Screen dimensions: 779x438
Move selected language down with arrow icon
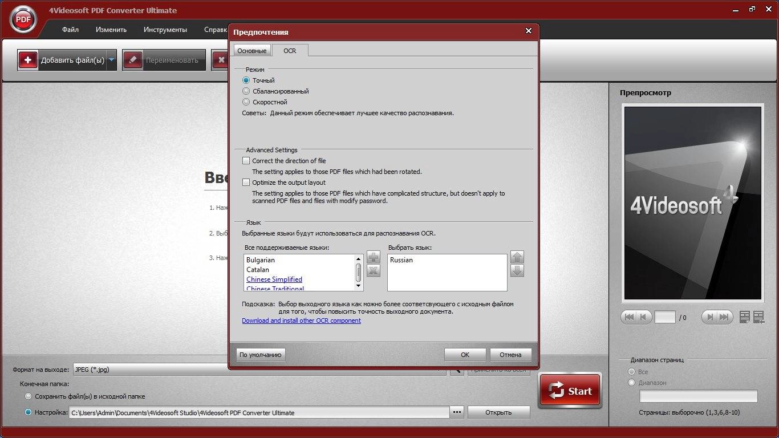(x=517, y=271)
